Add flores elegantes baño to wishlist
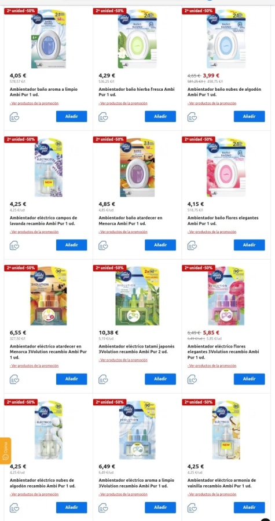Image resolution: width=275 pixels, height=521 pixels. [x=192, y=245]
